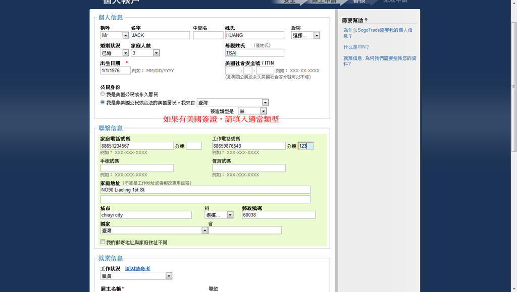Open help link 就業信息,為何我們需要搜集您的資料

click(380, 61)
